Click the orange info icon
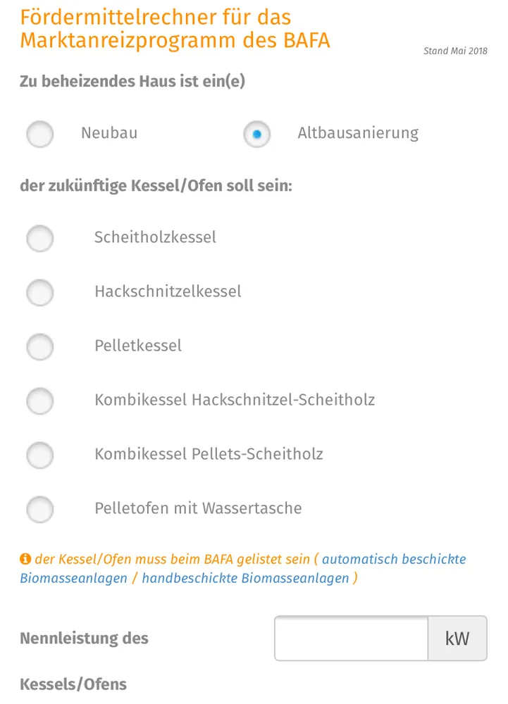This screenshot has height=704, width=508. point(25,560)
